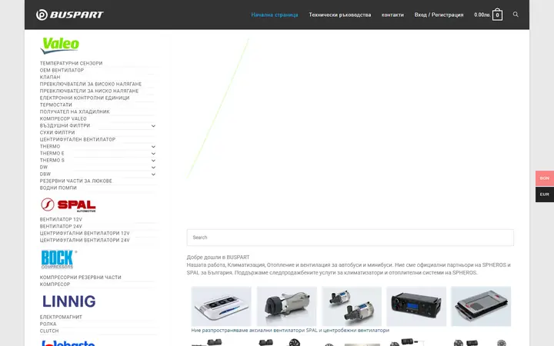
Task: Open ПРЕВКЛЮЧВАТЕЛИ ЗА НИСКО НАЛЯГАНЕ category
Action: click(89, 91)
